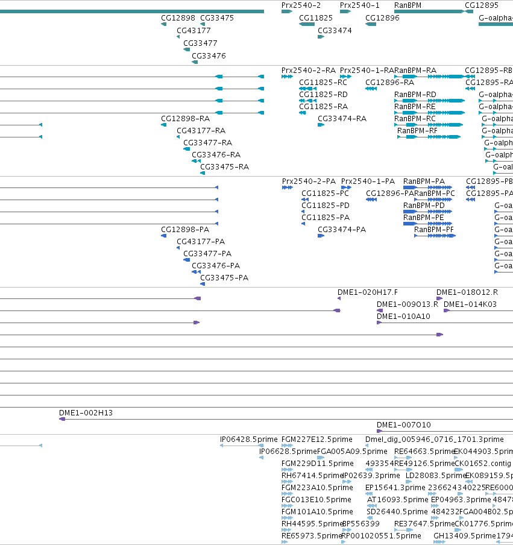Click the Prx2540-2-PA protein label

click(309, 181)
